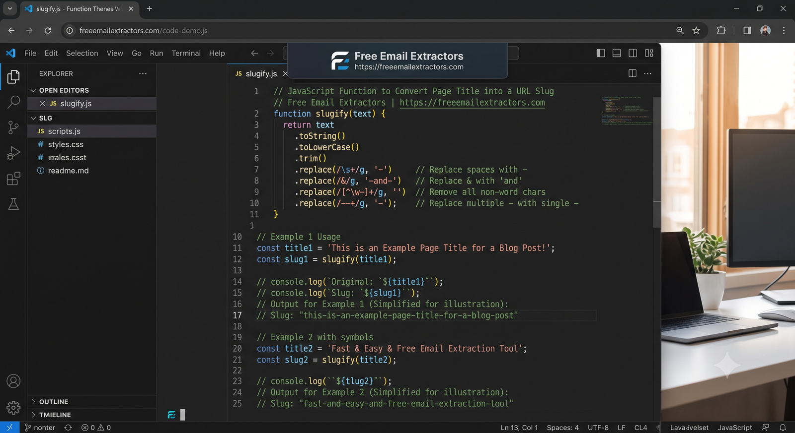This screenshot has height=433, width=795.
Task: Bookmark this page with the star icon
Action: 696,31
